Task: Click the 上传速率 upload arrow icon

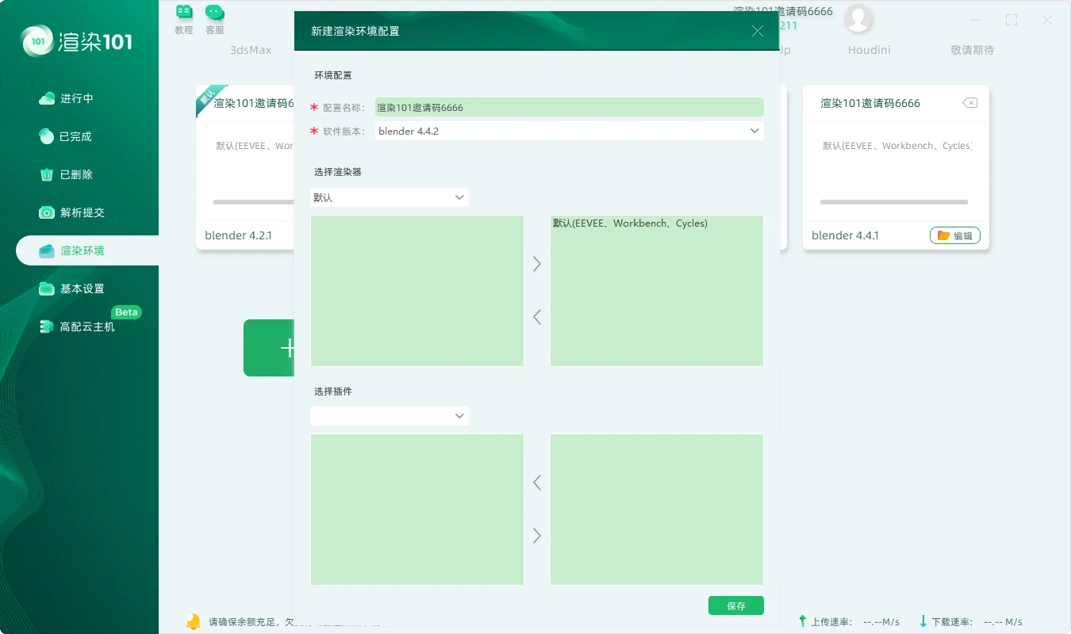Action: click(802, 621)
